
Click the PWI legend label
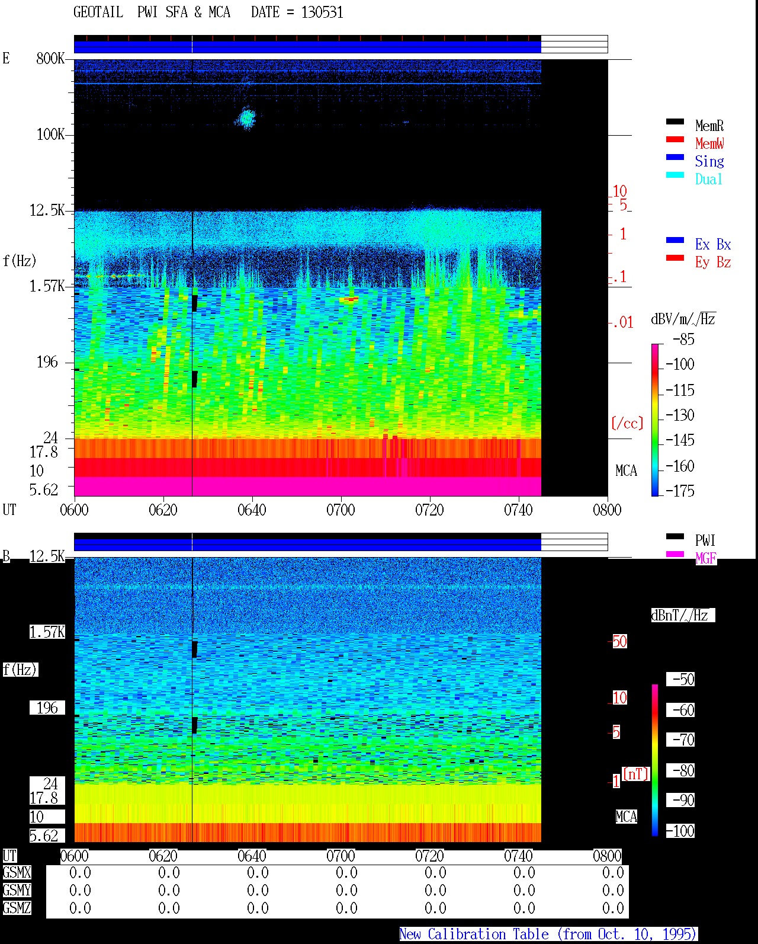pos(705,540)
